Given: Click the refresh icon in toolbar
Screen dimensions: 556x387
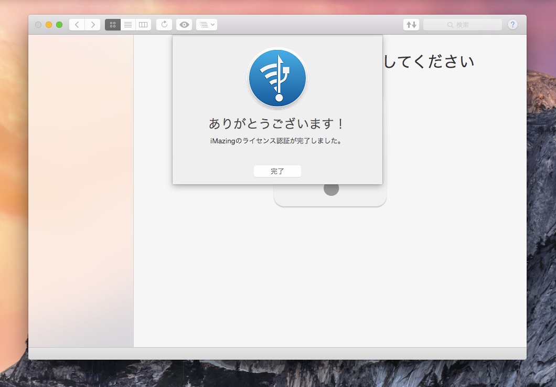Looking at the screenshot, I should tap(164, 25).
